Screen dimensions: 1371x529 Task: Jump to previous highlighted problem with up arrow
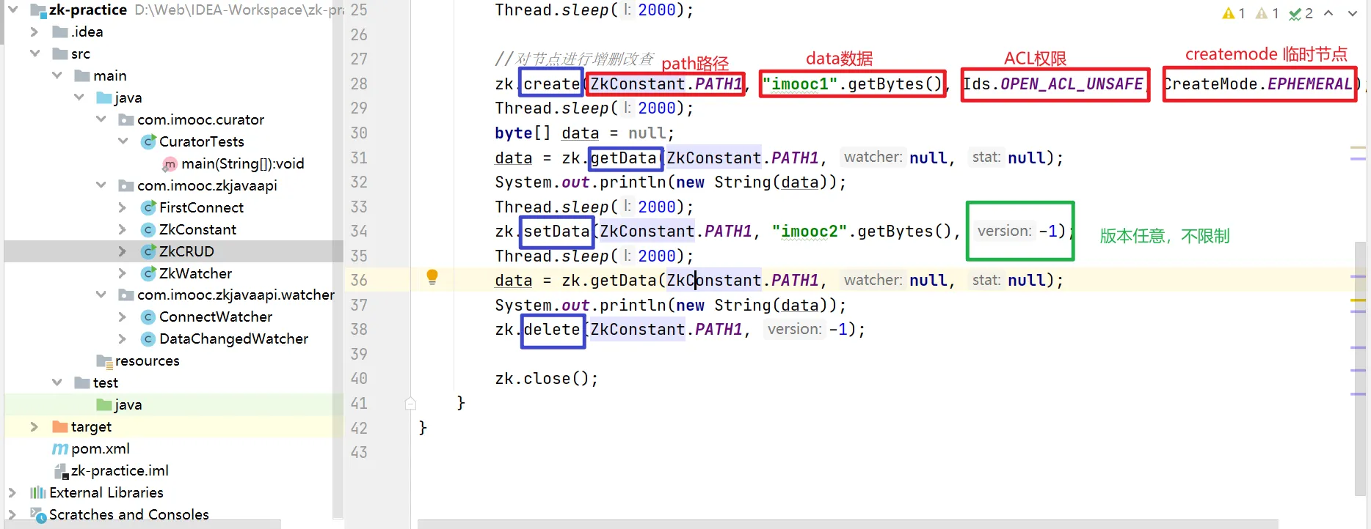coord(1328,13)
